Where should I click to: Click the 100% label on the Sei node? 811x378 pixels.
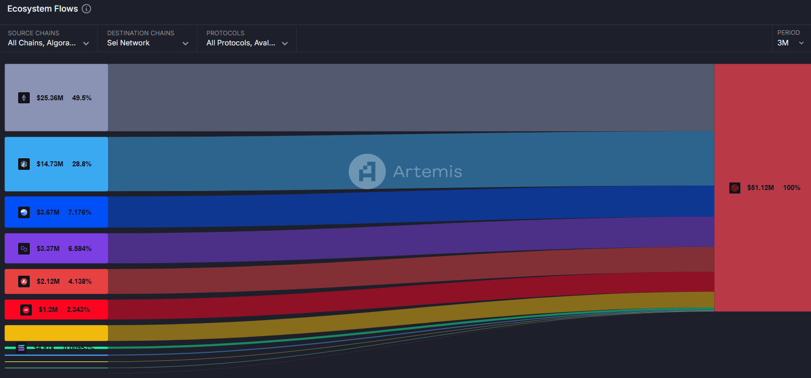tap(791, 187)
